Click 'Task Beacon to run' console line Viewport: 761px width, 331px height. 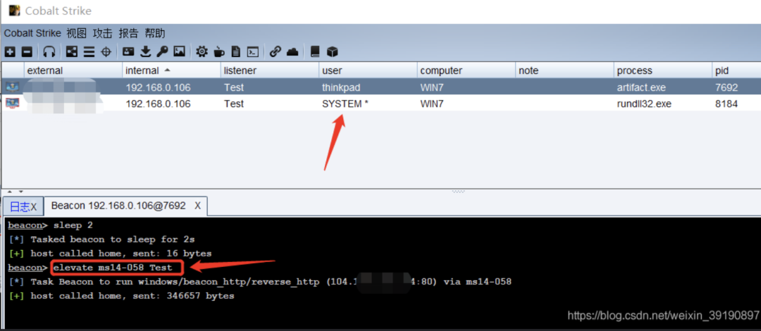point(260,282)
